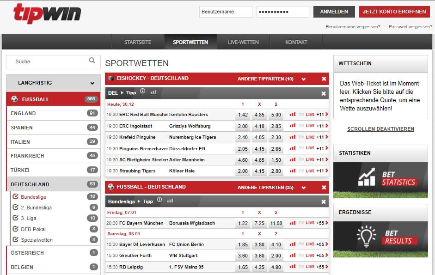Click the bar chart icon in Bundesliga header
This screenshot has height=275, width=435.
(x=170, y=200)
